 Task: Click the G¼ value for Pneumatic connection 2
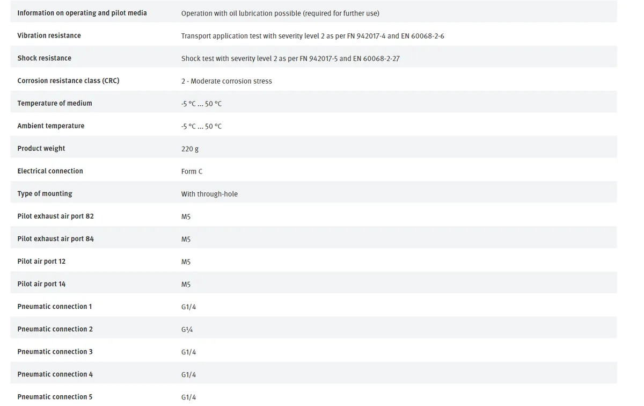(187, 329)
